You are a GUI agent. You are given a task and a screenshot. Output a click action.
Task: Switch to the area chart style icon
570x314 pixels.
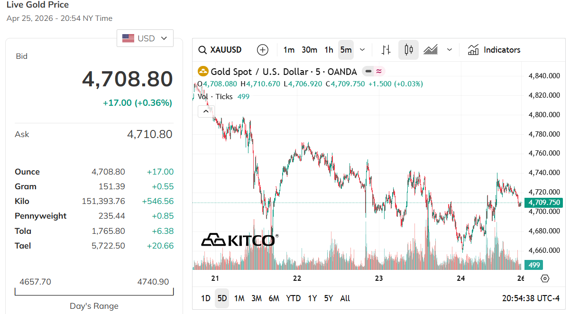point(431,50)
